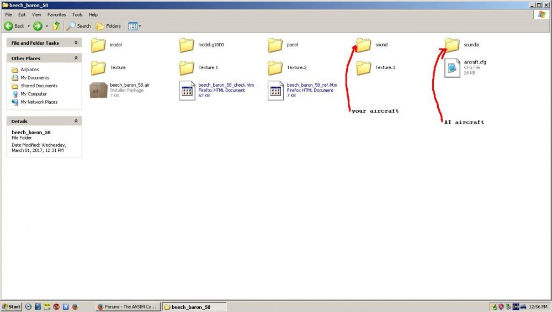Screen dimensions: 552x312
Task: Open the Back history dropdown arrow
Action: click(29, 26)
